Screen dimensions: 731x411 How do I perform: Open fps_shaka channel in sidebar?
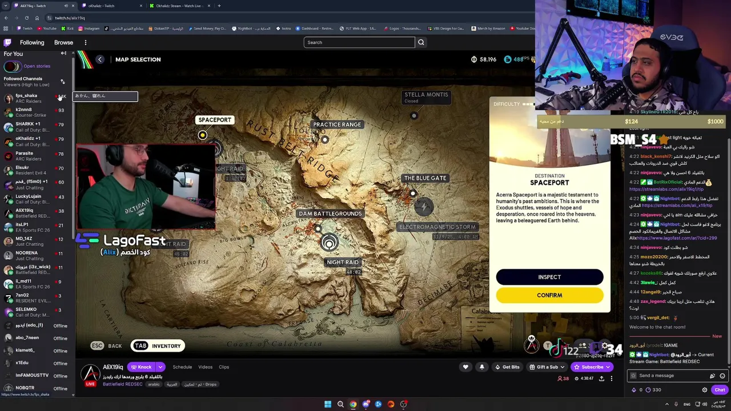[35, 98]
